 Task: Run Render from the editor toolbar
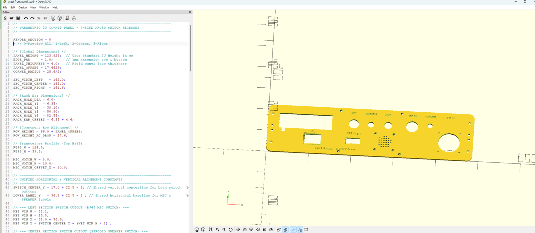point(60,18)
